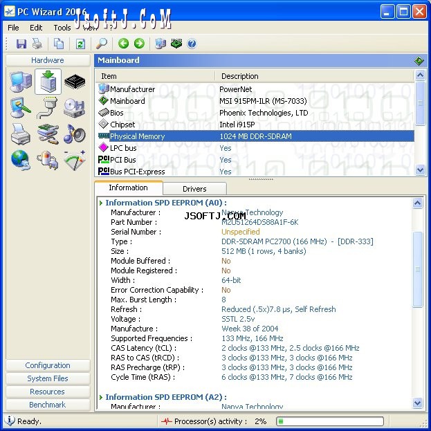
Task: Click the Print toolbar icon
Action: [x=37, y=44]
